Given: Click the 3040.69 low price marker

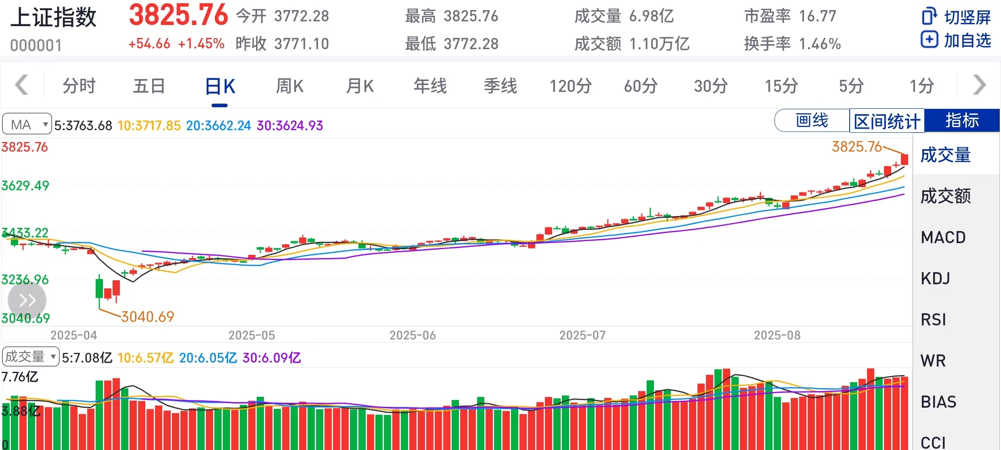Looking at the screenshot, I should tap(147, 317).
